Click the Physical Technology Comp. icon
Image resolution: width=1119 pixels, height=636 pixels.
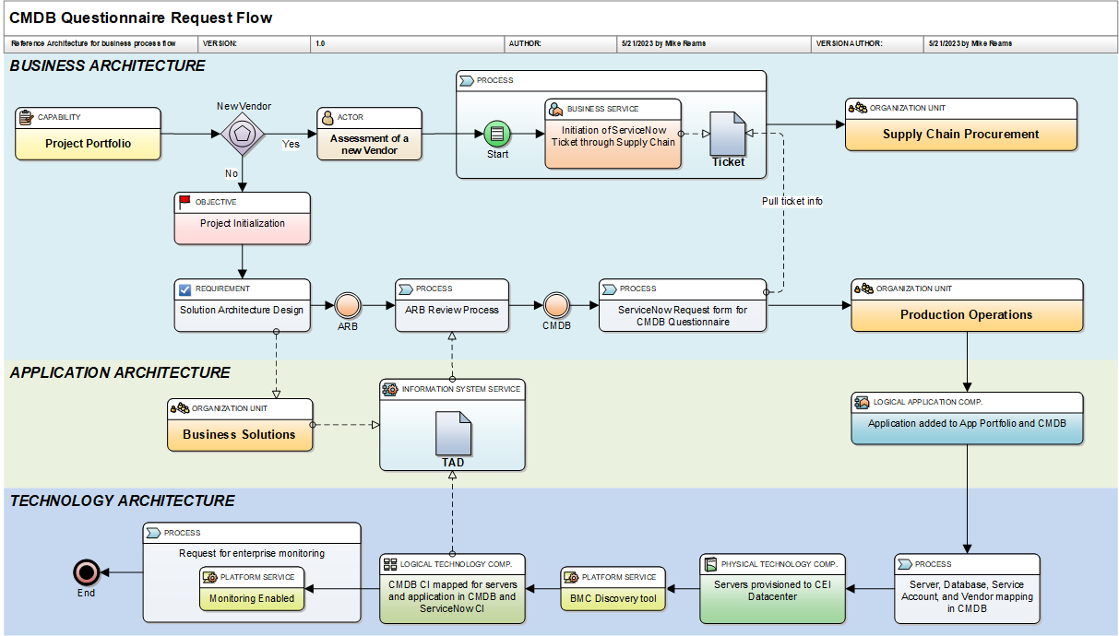(x=710, y=563)
